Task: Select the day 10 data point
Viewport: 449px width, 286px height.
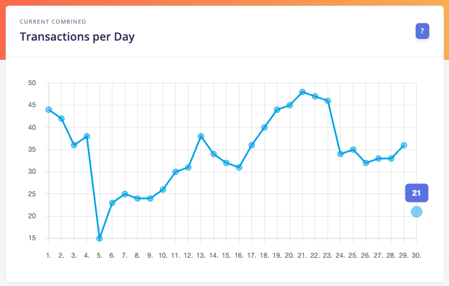Action: [163, 190]
